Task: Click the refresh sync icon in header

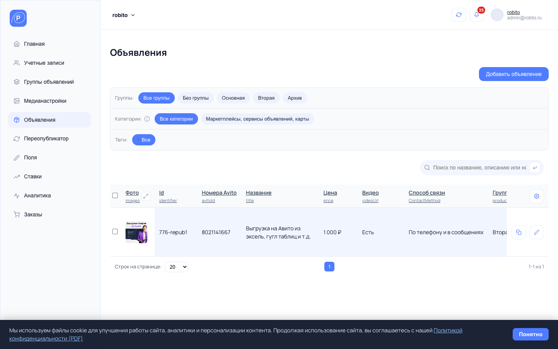Action: point(459,15)
